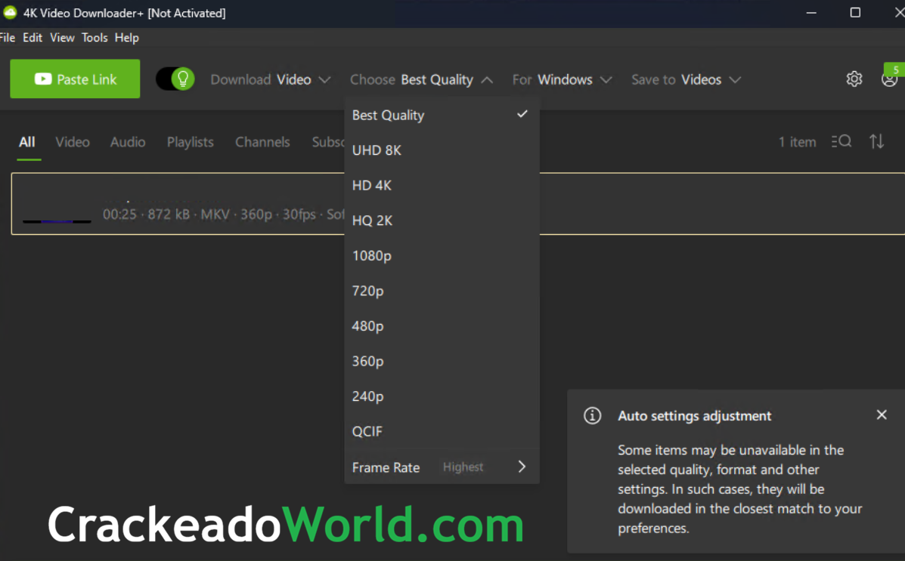
Task: Switch to the Video tab
Action: pyautogui.click(x=73, y=142)
